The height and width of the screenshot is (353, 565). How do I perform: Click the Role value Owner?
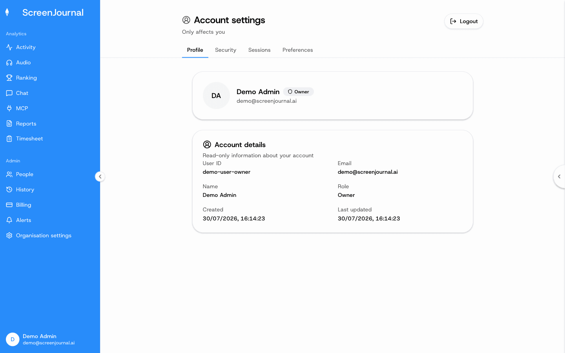coord(346,195)
